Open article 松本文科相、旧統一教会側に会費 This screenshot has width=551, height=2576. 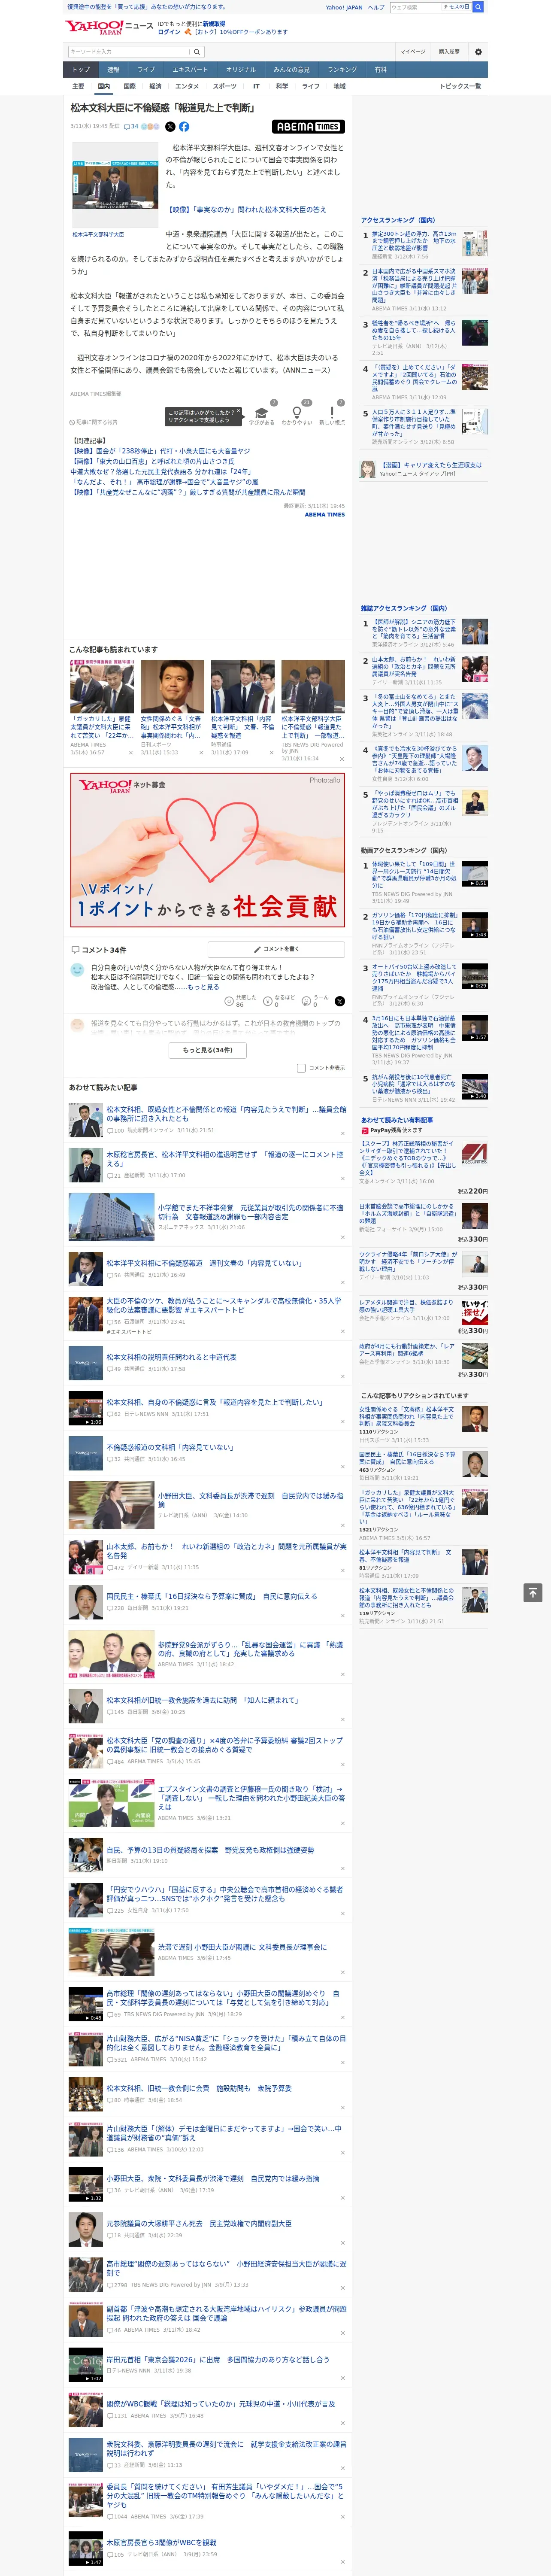pos(199,2088)
